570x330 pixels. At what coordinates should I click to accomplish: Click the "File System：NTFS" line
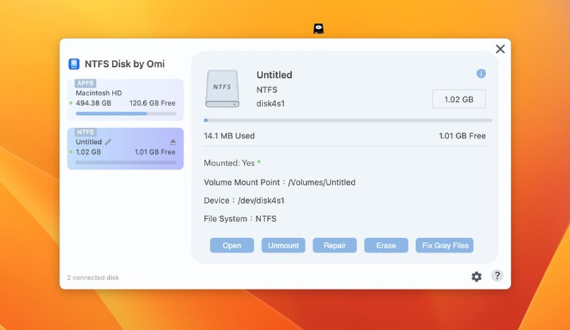pos(240,219)
